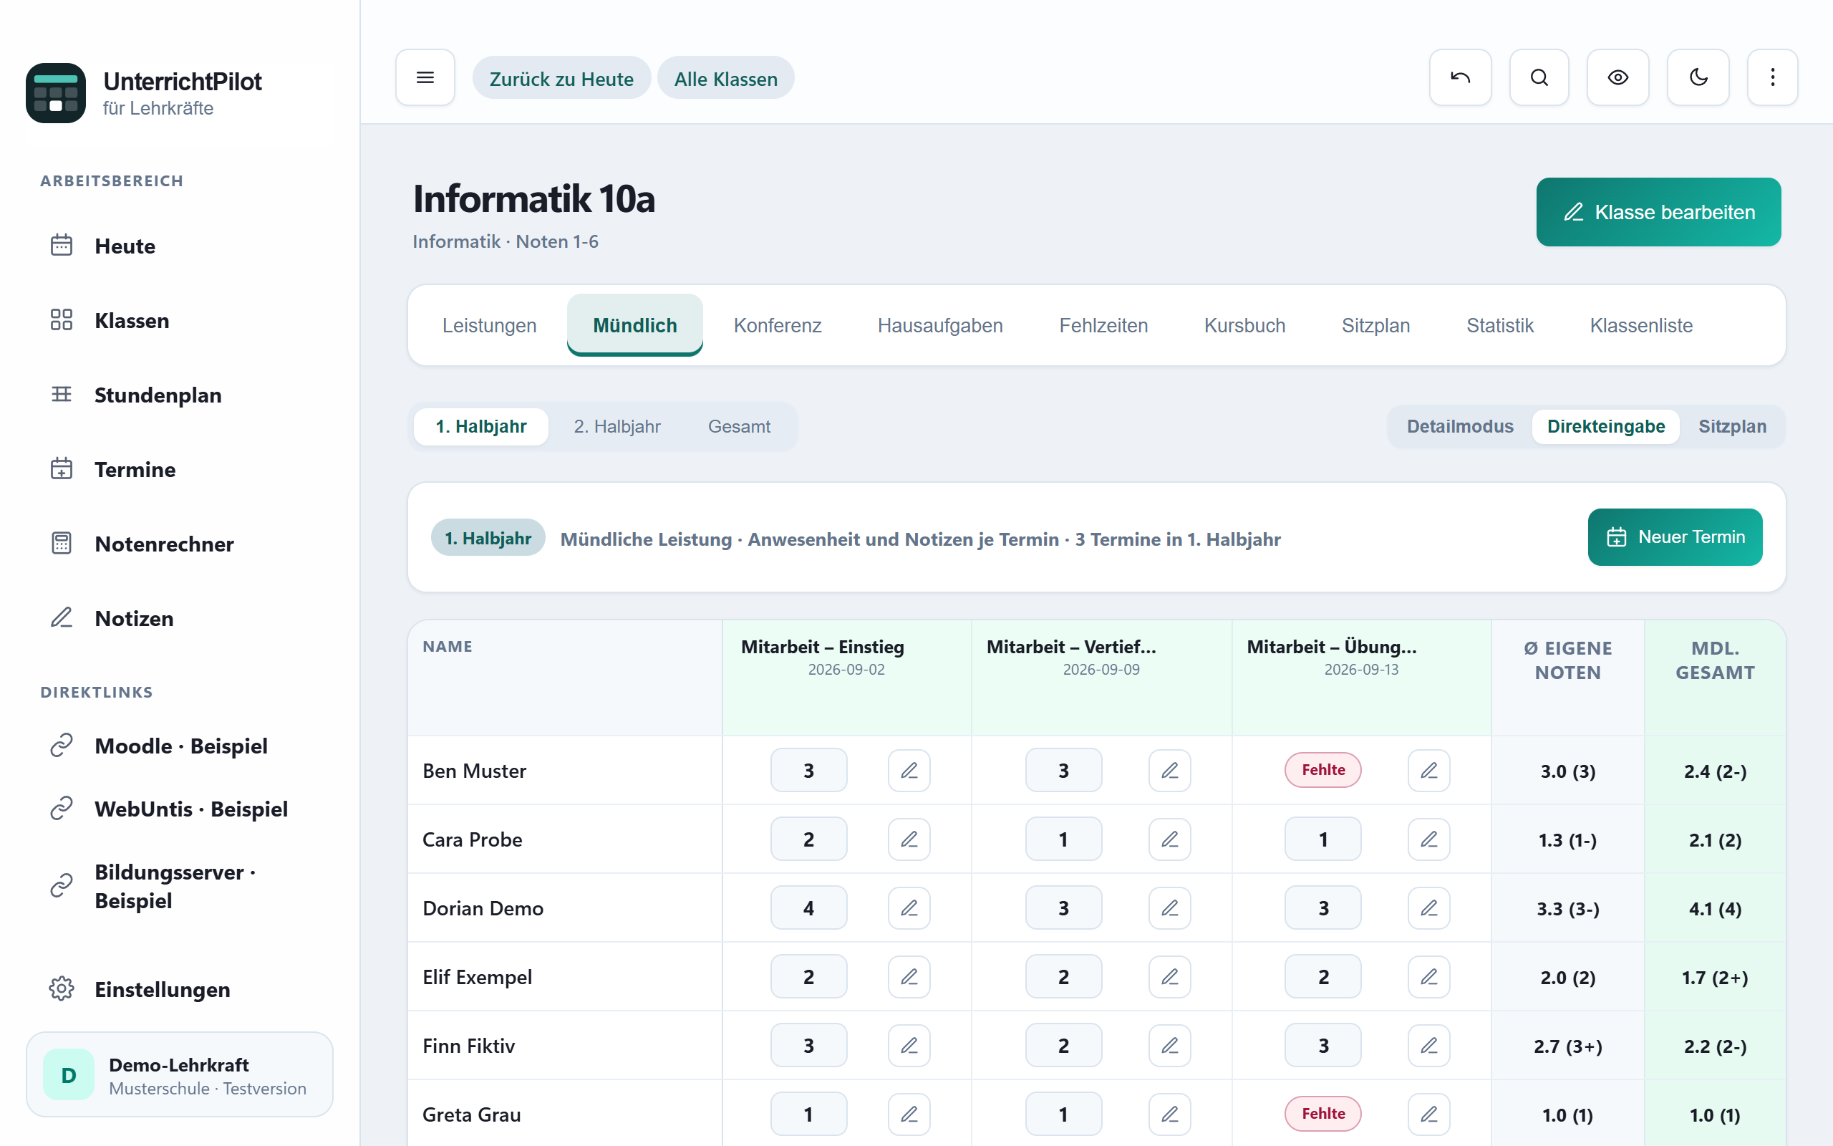Edit Dorian Demo's Übung note pencil
Viewport: 1833px width, 1146px height.
coord(1428,908)
